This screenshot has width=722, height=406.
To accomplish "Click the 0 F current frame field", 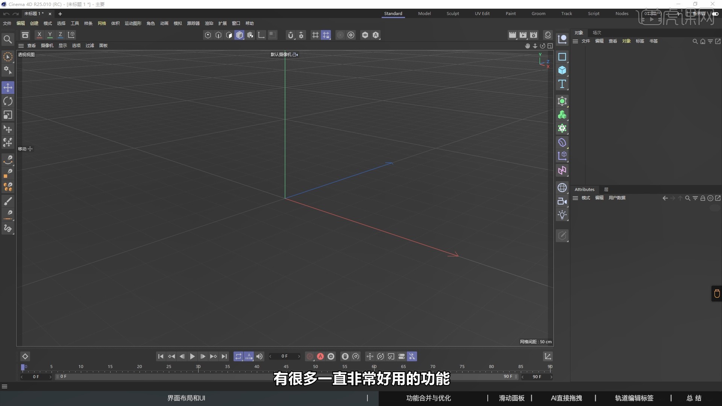I will tap(285, 356).
